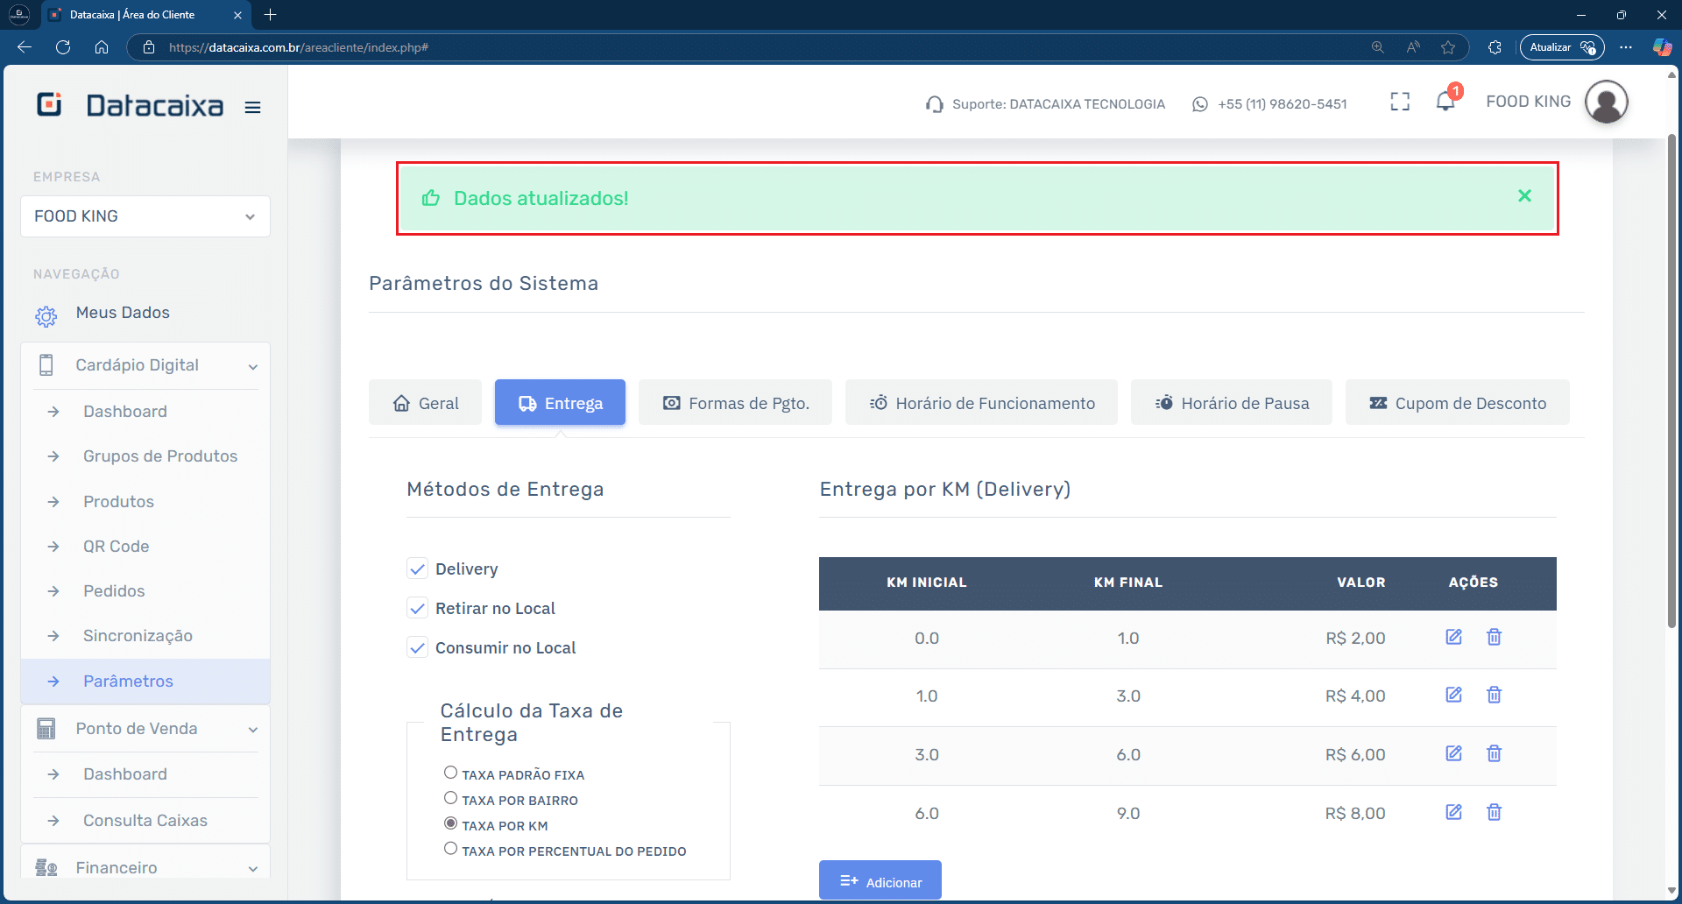Dismiss the Dados atualizados alert
This screenshot has width=1682, height=904.
pyautogui.click(x=1524, y=196)
